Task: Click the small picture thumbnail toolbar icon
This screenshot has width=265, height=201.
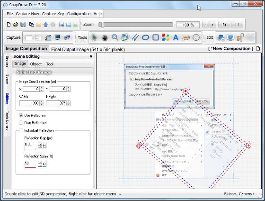Action: pyautogui.click(x=75, y=25)
